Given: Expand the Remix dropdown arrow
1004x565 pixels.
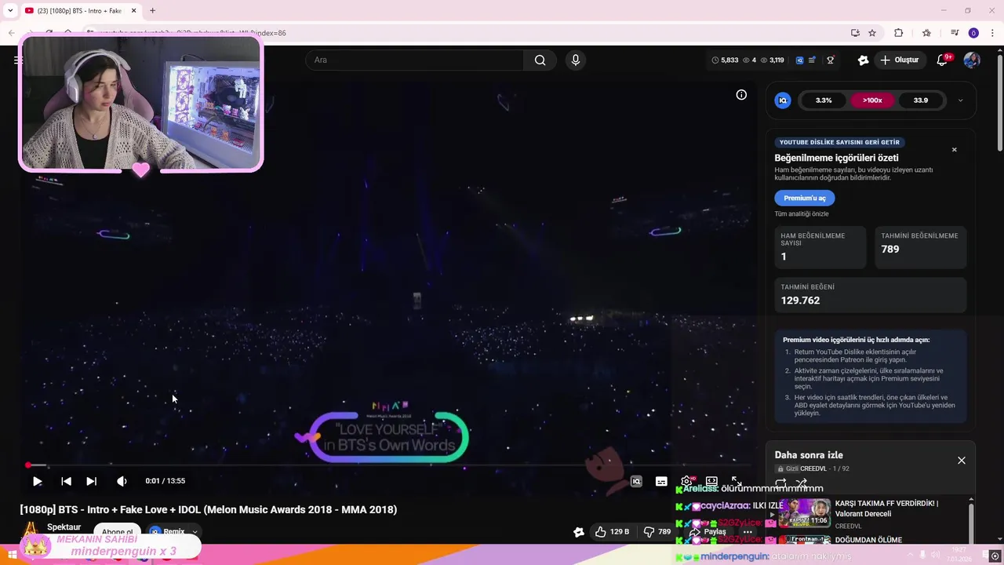Looking at the screenshot, I should [x=195, y=532].
